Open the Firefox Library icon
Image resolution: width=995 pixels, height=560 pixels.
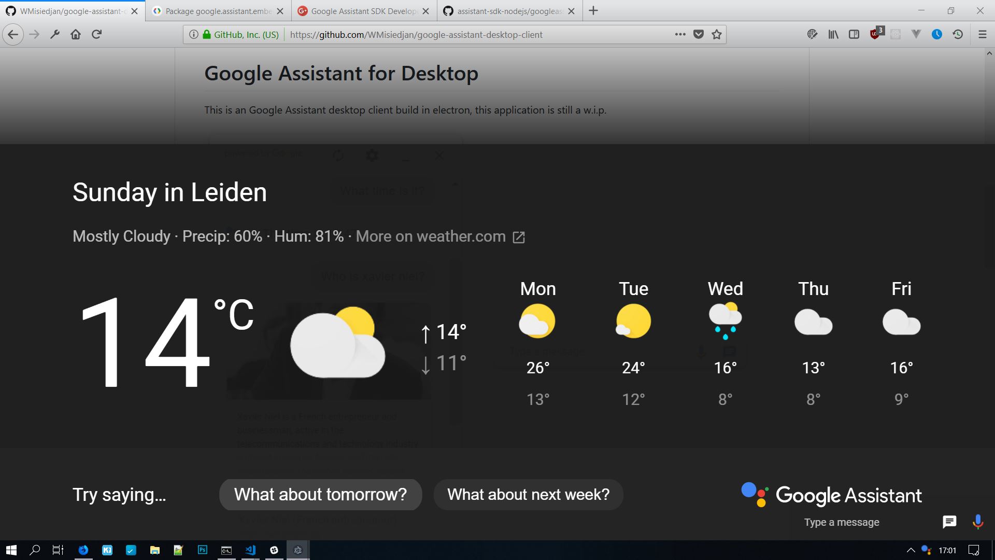833,34
